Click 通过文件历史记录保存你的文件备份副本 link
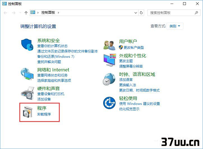Screen dimensions: 203x149 [x=68, y=51]
